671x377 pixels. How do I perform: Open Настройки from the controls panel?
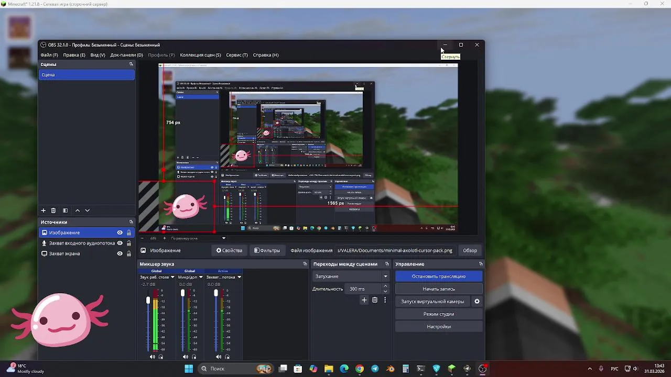point(439,327)
